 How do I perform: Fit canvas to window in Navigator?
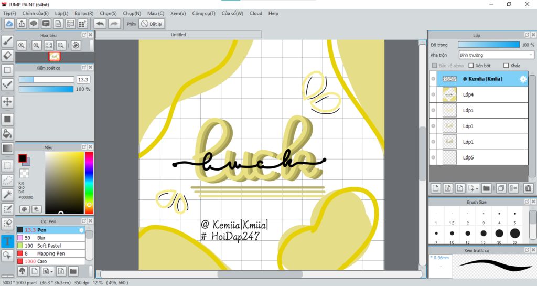(49, 45)
